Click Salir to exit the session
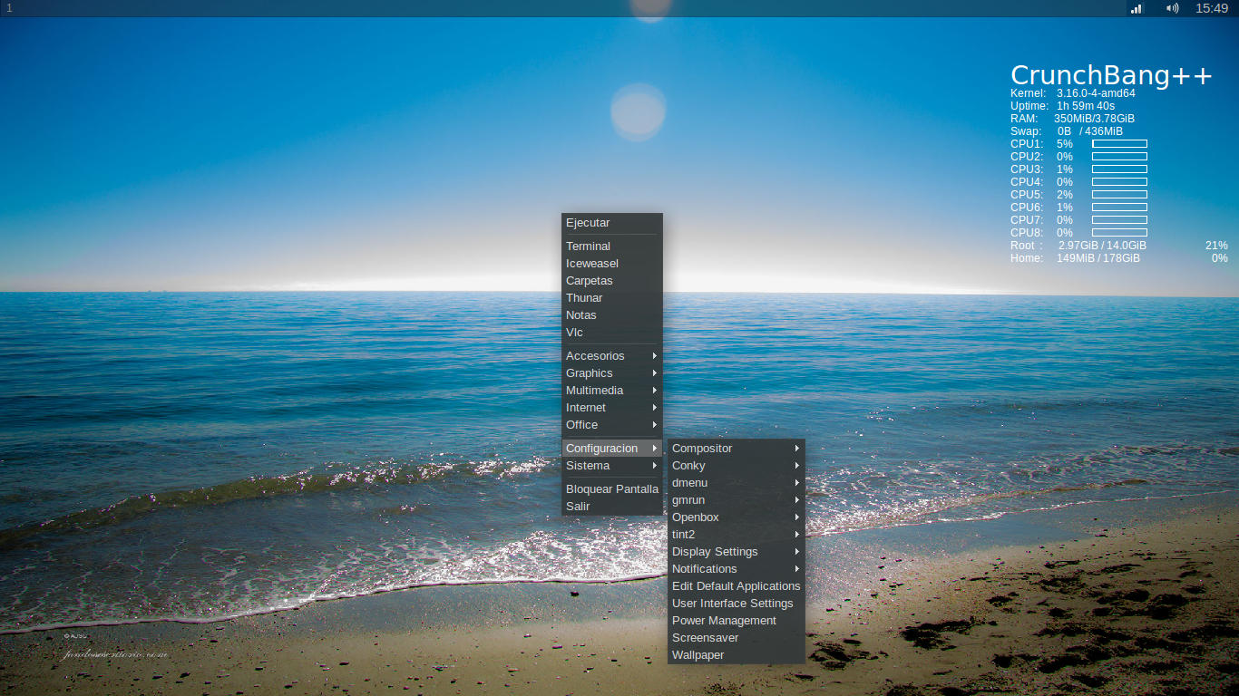 point(578,506)
